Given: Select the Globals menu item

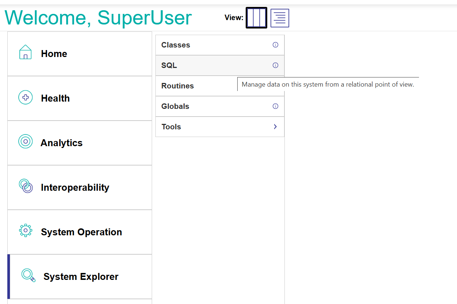Looking at the screenshot, I should click(x=175, y=106).
